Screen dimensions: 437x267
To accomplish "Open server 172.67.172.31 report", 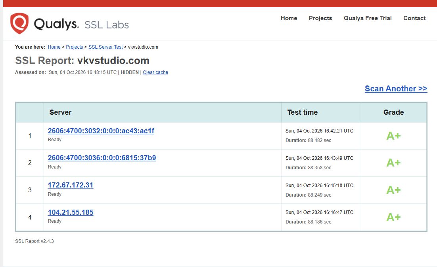I will tap(71, 185).
